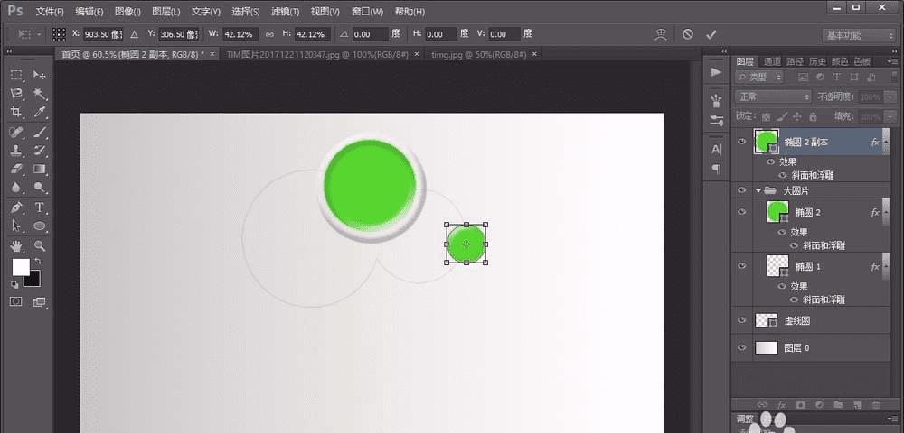Screen dimensions: 904x433
Task: Commit the transform with checkmark
Action: [x=711, y=34]
